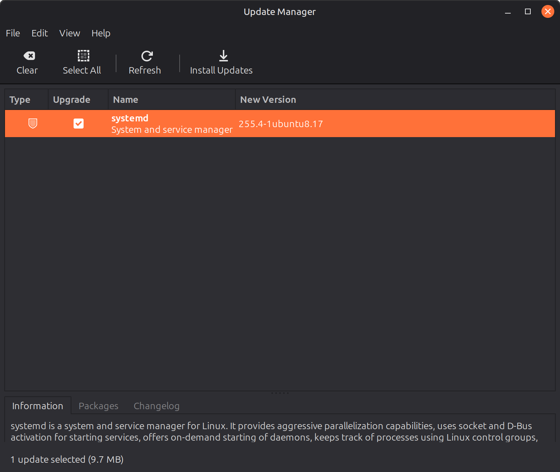560x472 pixels.
Task: Click the Select All toolbar icon
Action: pyautogui.click(x=84, y=56)
